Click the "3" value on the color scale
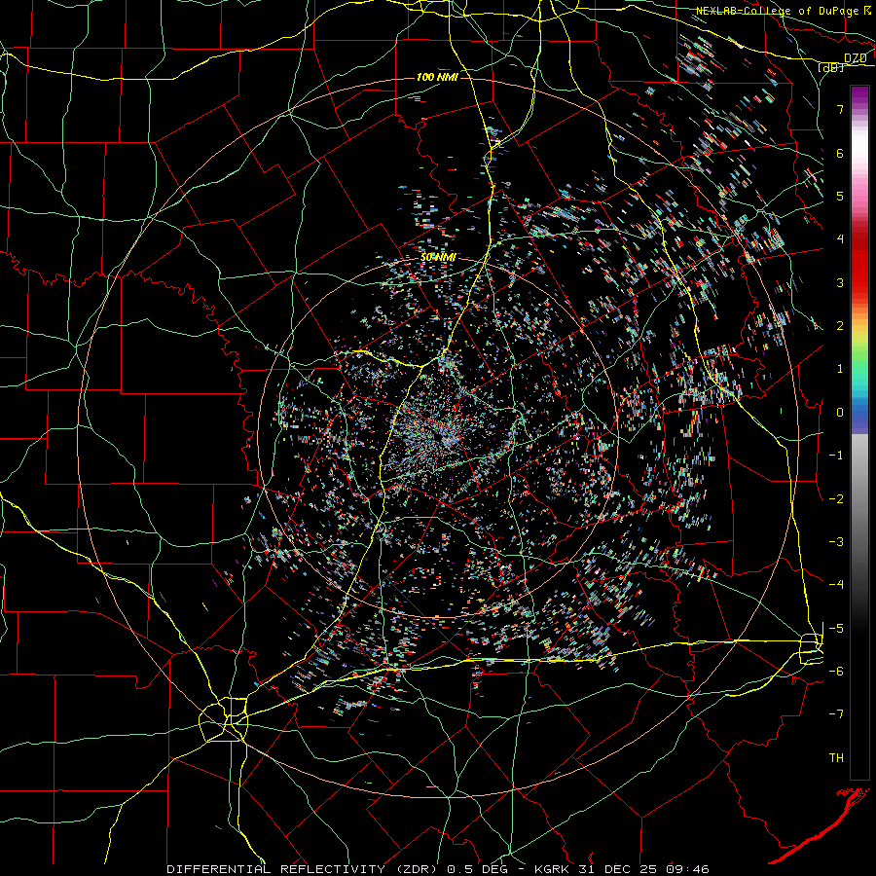Screen dimensions: 876x876 pos(840,282)
